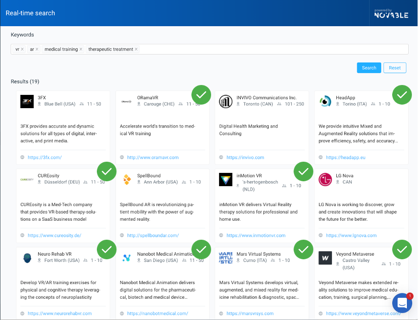The width and height of the screenshot is (418, 320).
Task: Click 'Digital Health Marketing and Consulting' description
Action: 248,130
